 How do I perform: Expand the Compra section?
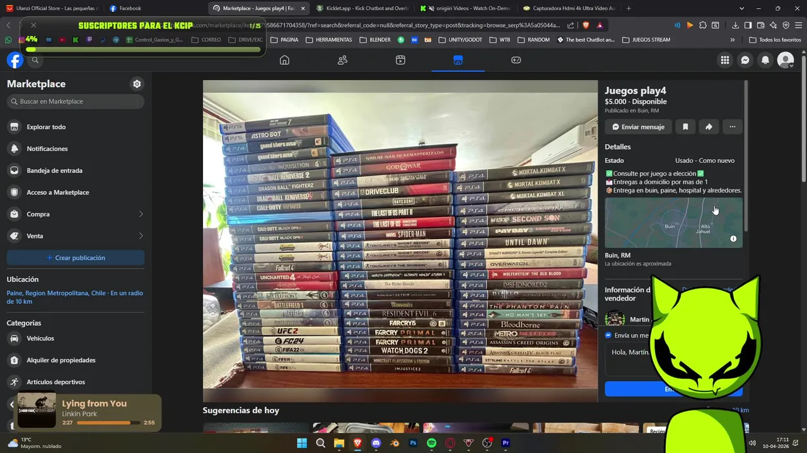point(76,214)
